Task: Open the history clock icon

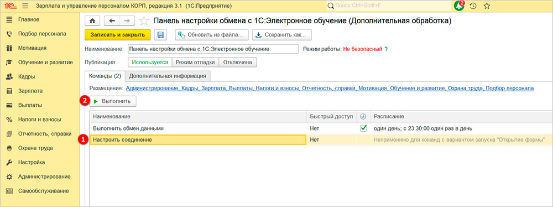Action: 473,6
